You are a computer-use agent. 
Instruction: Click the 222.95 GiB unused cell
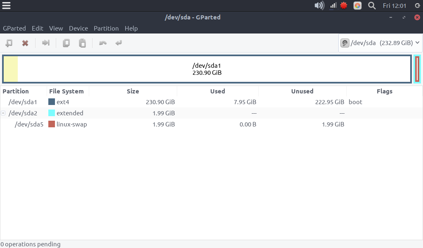(330, 102)
